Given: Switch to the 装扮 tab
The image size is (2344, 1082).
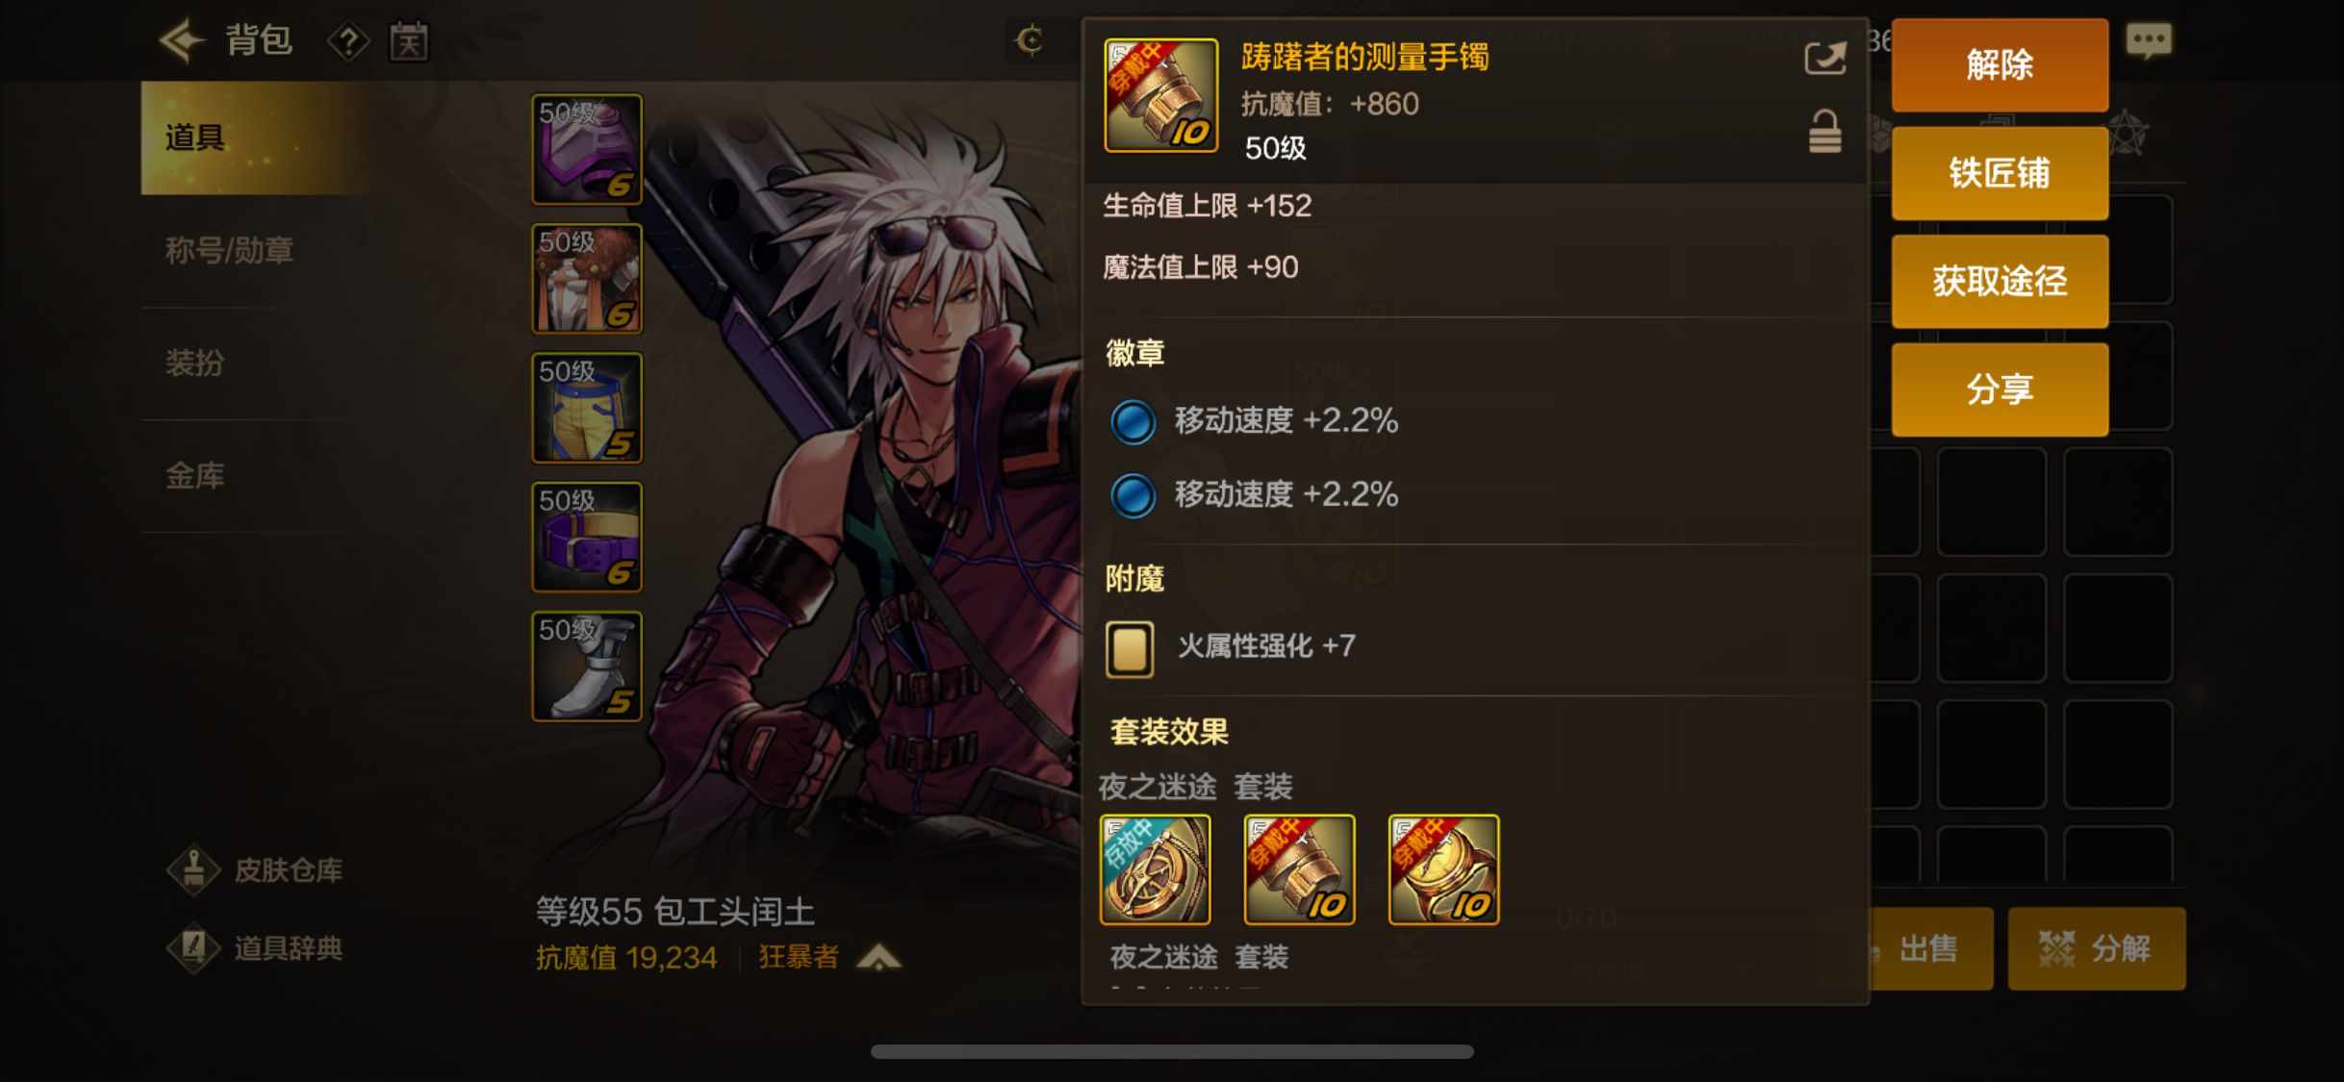Looking at the screenshot, I should [194, 363].
